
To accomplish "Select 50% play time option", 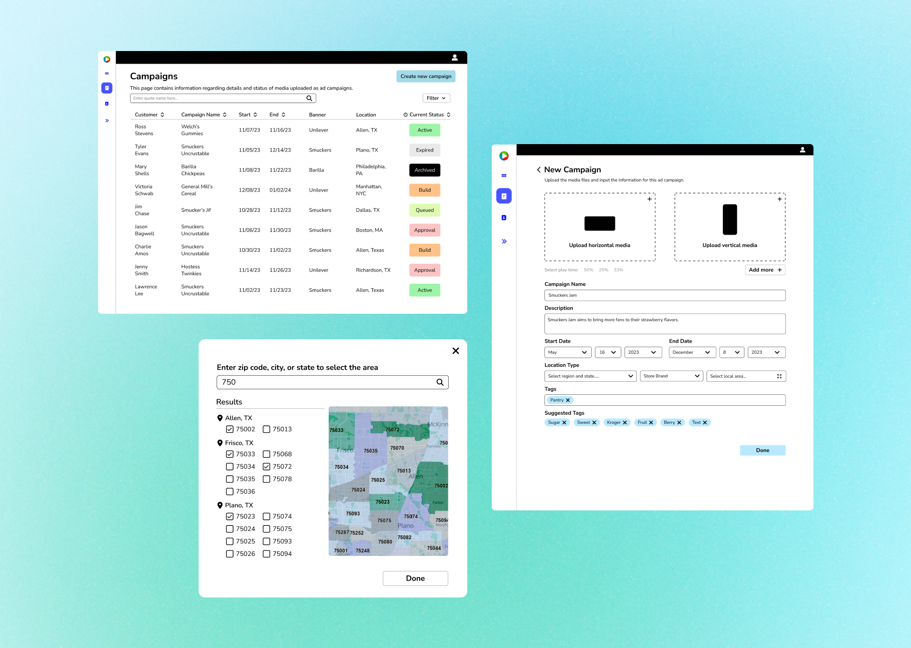I will click(588, 270).
